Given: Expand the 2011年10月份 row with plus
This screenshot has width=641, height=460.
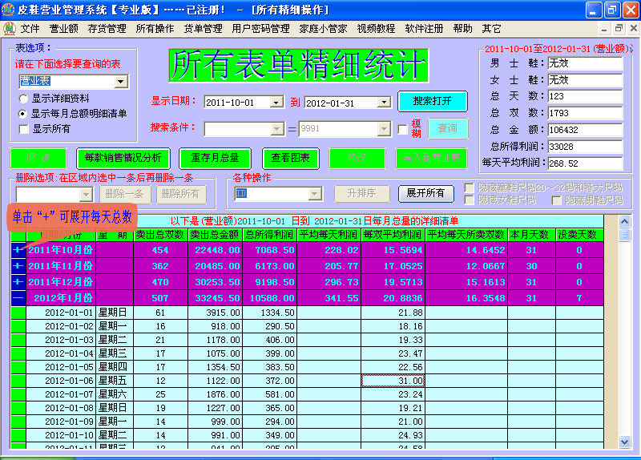Looking at the screenshot, I should [x=18, y=250].
